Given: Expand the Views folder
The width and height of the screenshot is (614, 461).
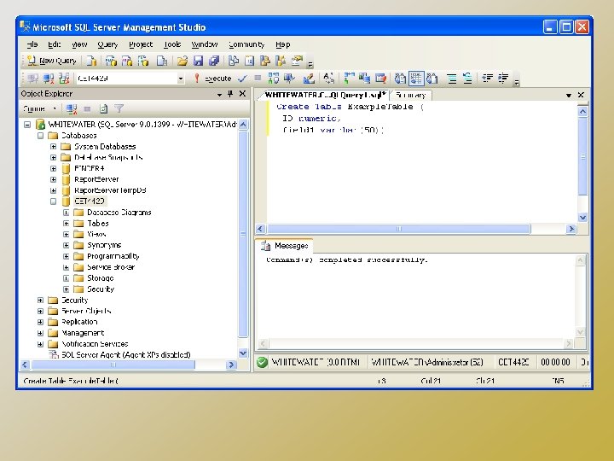Looking at the screenshot, I should [x=67, y=235].
